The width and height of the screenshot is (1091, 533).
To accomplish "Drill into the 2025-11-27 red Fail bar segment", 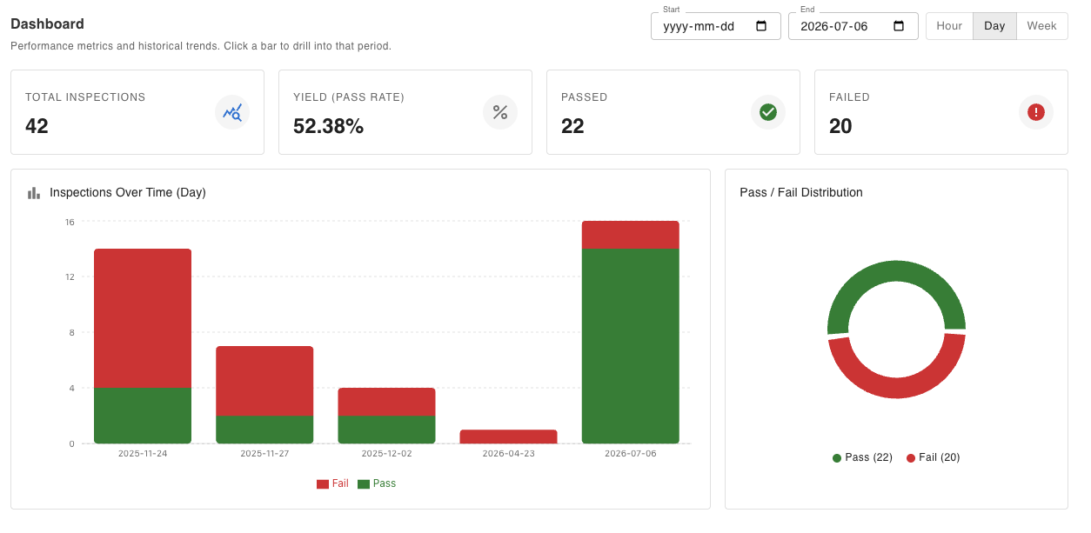I will pyautogui.click(x=264, y=381).
